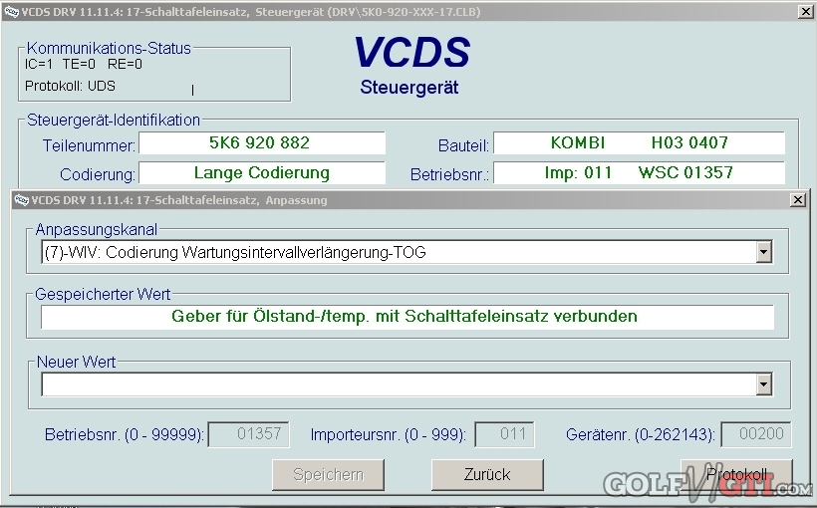Viewport: 817px width, 508px height.
Task: Click the VCDS icon in Steuergerät title bar
Action: pyautogui.click(x=11, y=12)
